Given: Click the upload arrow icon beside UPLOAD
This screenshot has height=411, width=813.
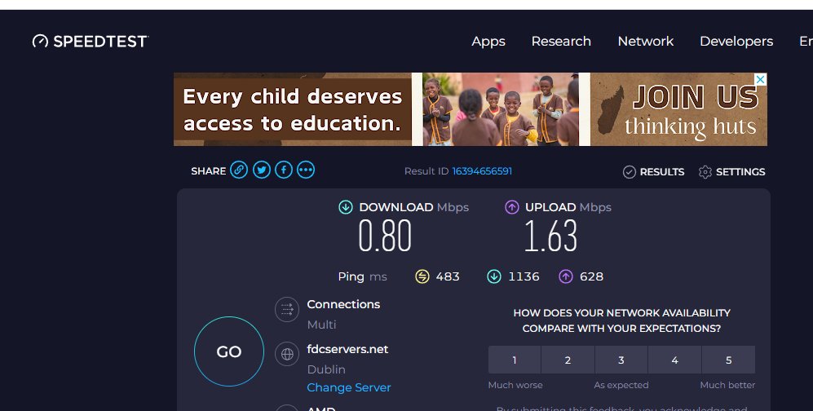Looking at the screenshot, I should click(512, 207).
